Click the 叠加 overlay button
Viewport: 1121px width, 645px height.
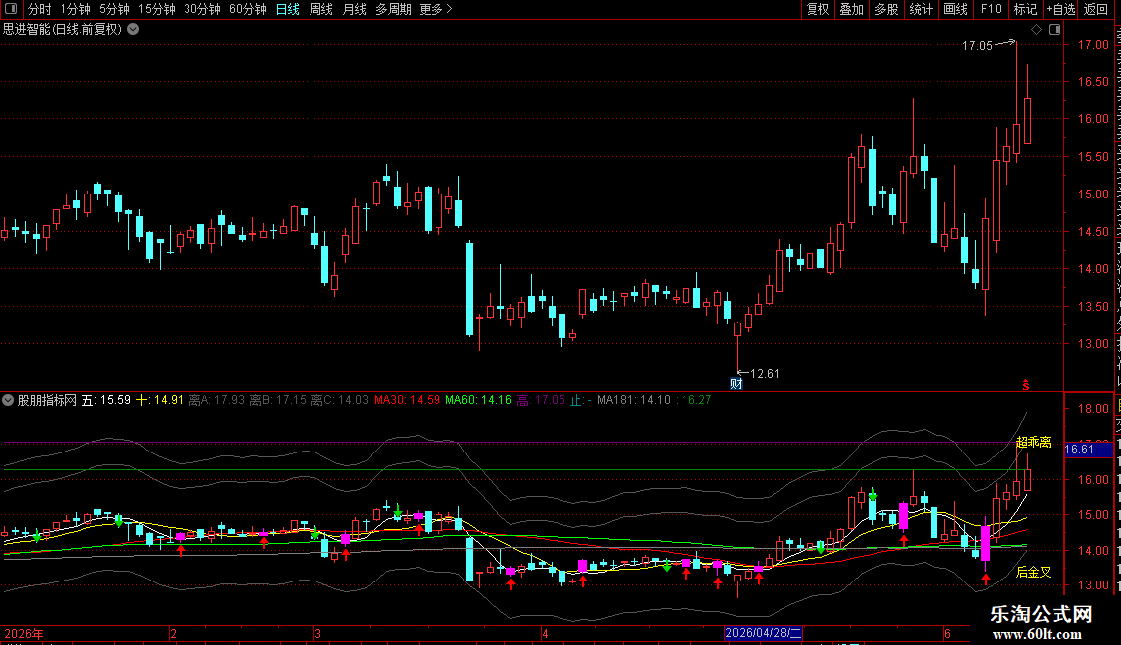852,9
